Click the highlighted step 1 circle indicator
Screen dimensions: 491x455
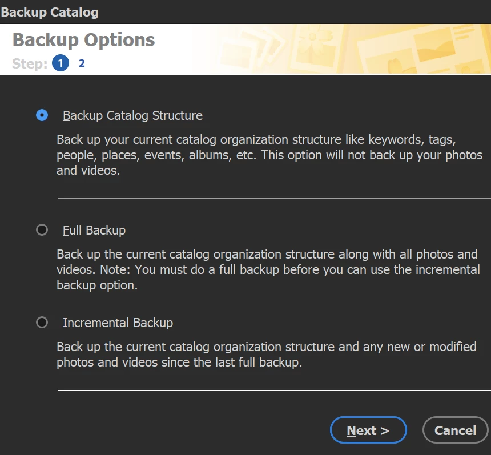click(x=60, y=63)
